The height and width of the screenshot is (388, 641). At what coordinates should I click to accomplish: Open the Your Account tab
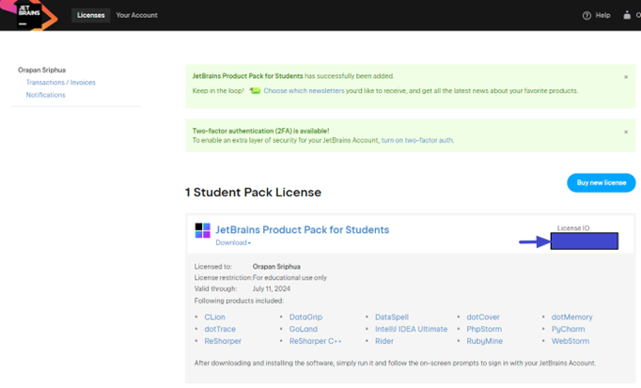point(136,16)
